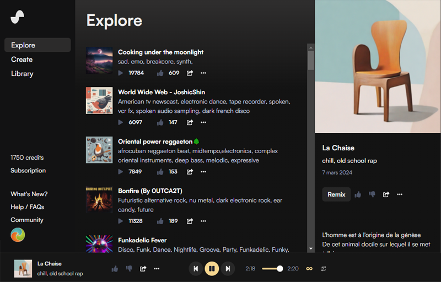Pause the playing song
Image resolution: width=441 pixels, height=282 pixels.
212,269
